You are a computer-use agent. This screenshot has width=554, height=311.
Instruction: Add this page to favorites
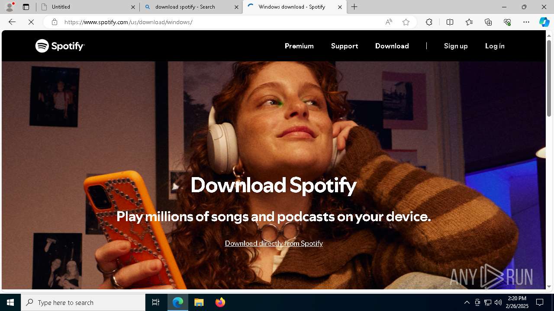tap(406, 22)
